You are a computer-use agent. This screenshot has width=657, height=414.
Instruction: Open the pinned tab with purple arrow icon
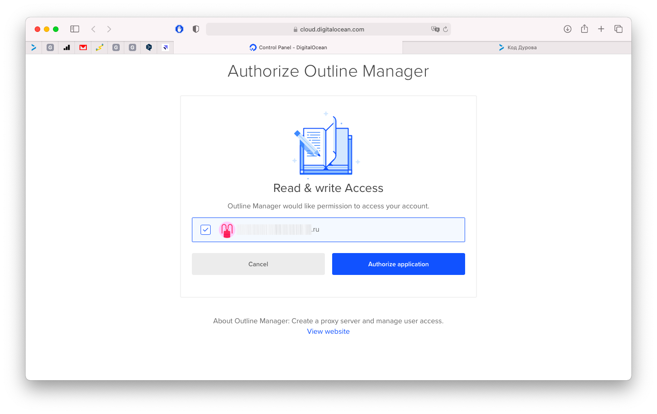165,47
